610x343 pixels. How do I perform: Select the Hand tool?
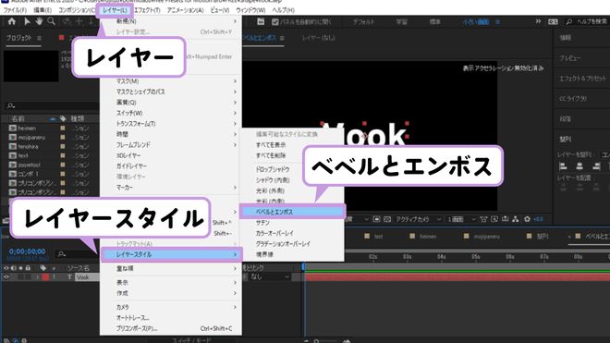click(x=39, y=22)
